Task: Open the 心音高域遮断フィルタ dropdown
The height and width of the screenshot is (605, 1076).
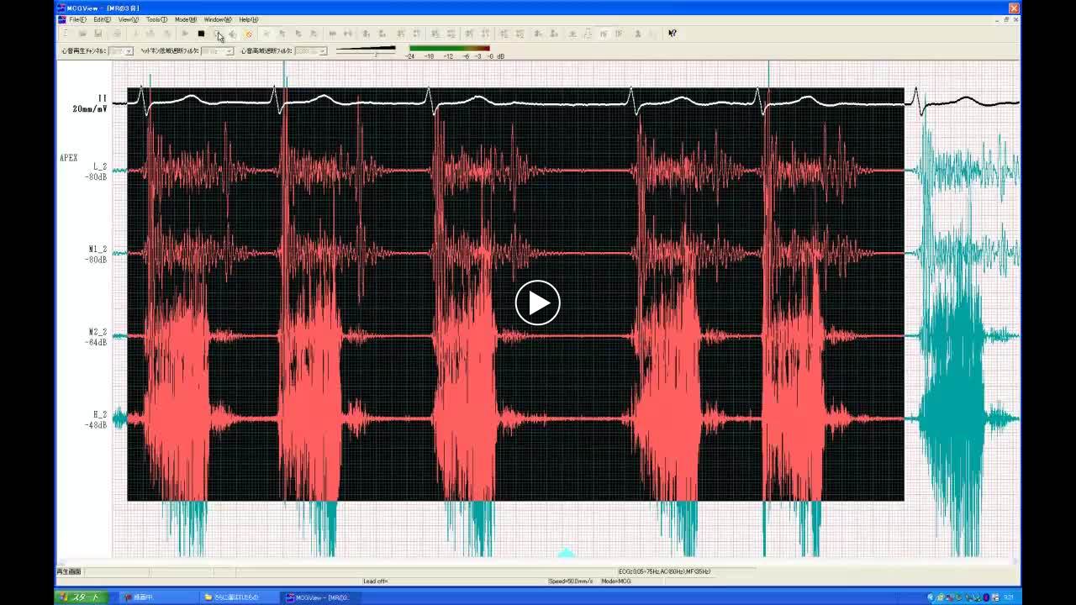Action: pos(322,51)
